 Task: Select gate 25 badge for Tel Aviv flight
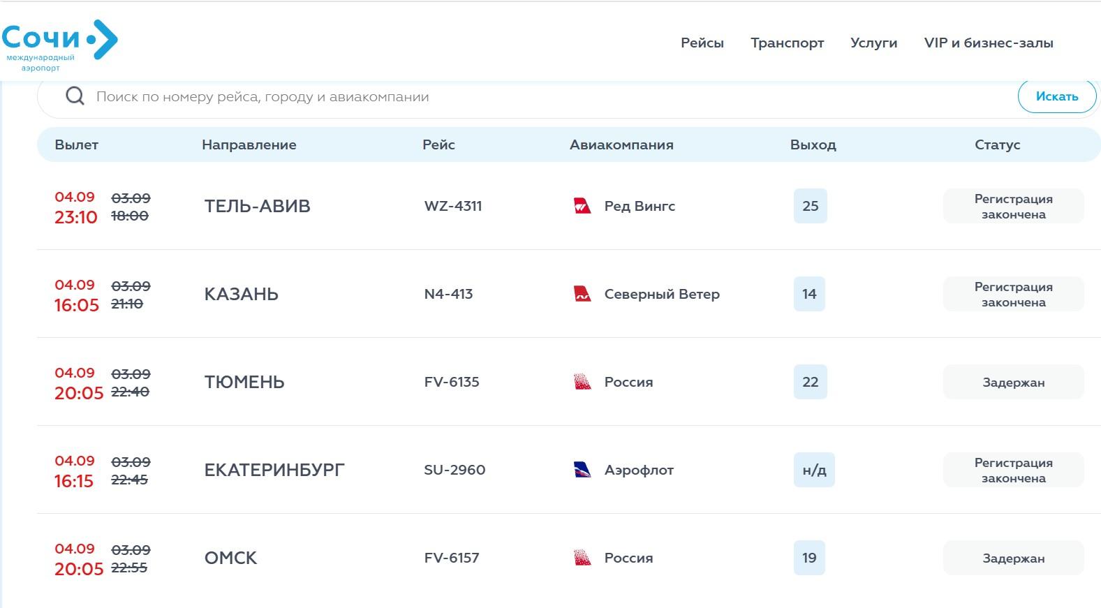pyautogui.click(x=811, y=206)
